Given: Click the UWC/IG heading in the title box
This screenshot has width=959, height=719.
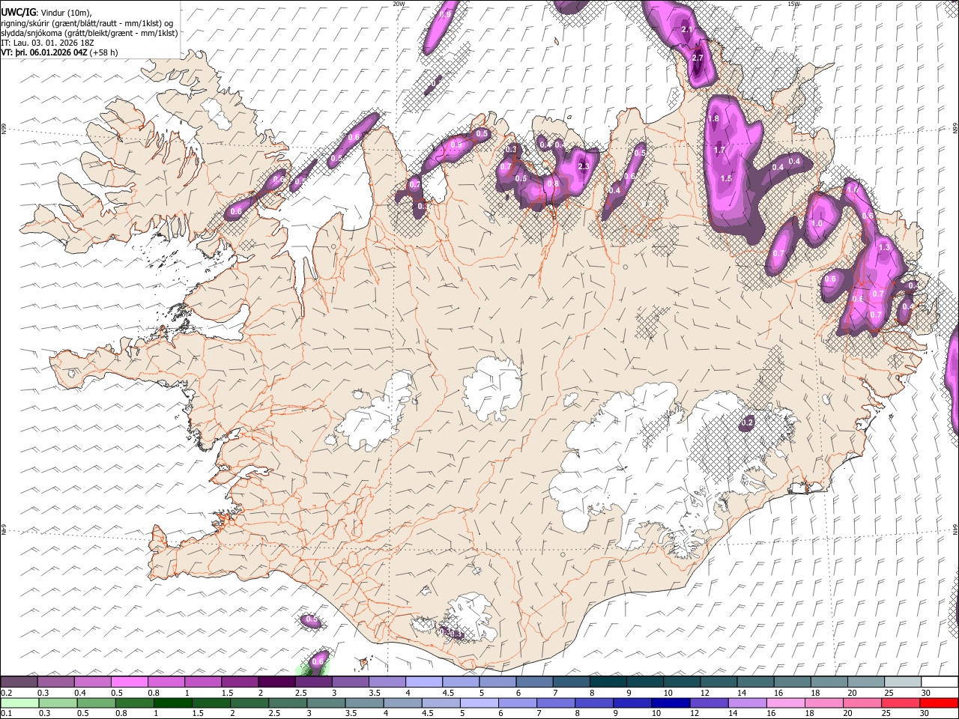Looking at the screenshot, I should (18, 12).
